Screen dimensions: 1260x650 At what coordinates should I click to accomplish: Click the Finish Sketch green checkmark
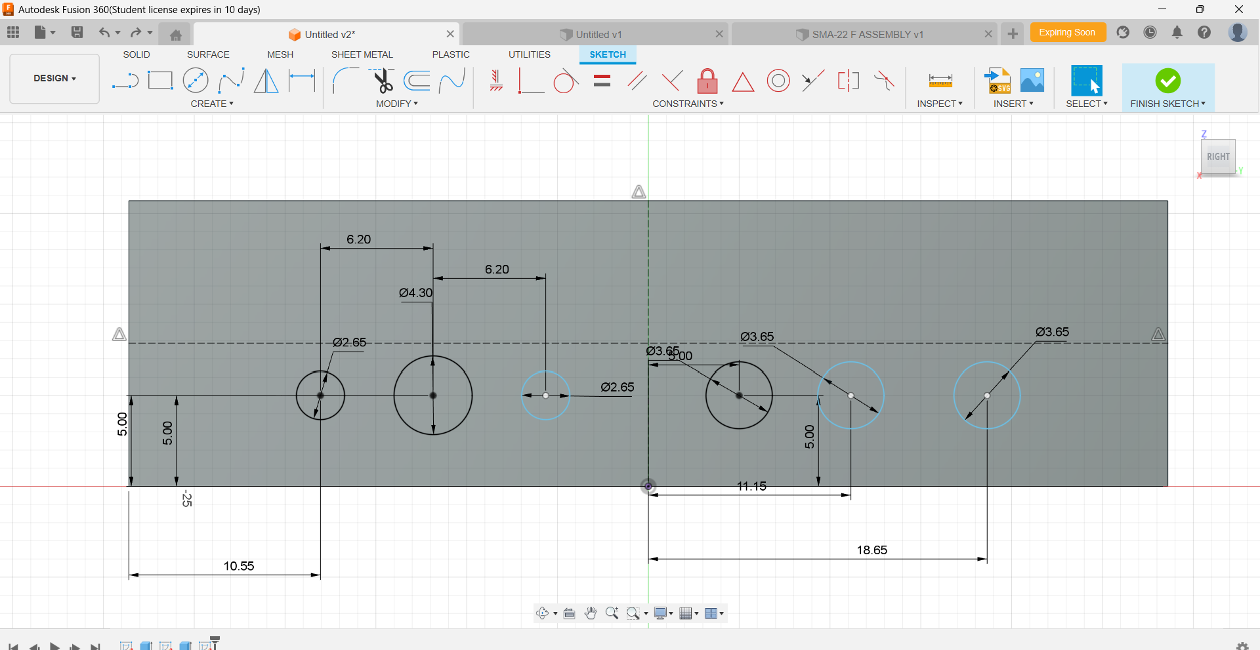(1168, 81)
